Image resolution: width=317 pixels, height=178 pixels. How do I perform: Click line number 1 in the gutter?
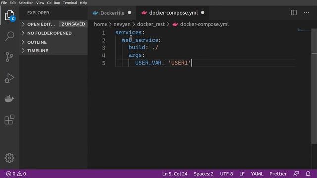point(104,33)
